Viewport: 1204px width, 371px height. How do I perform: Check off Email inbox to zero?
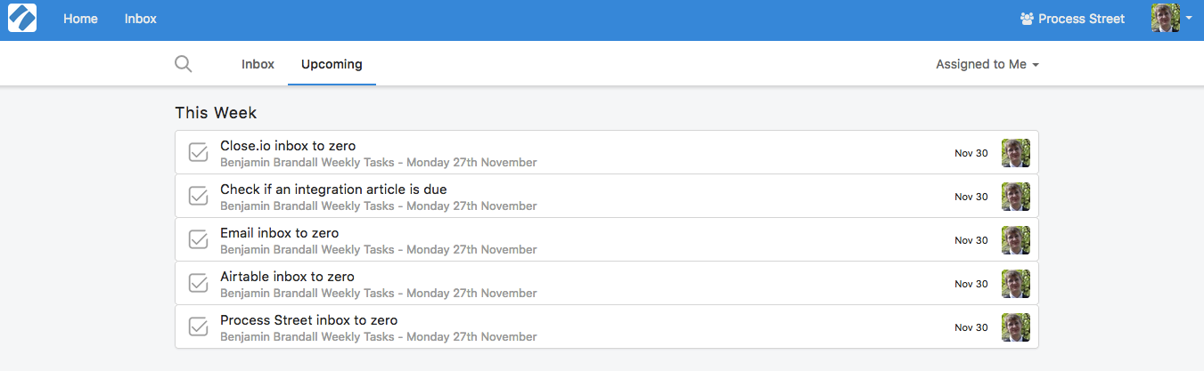(x=199, y=240)
